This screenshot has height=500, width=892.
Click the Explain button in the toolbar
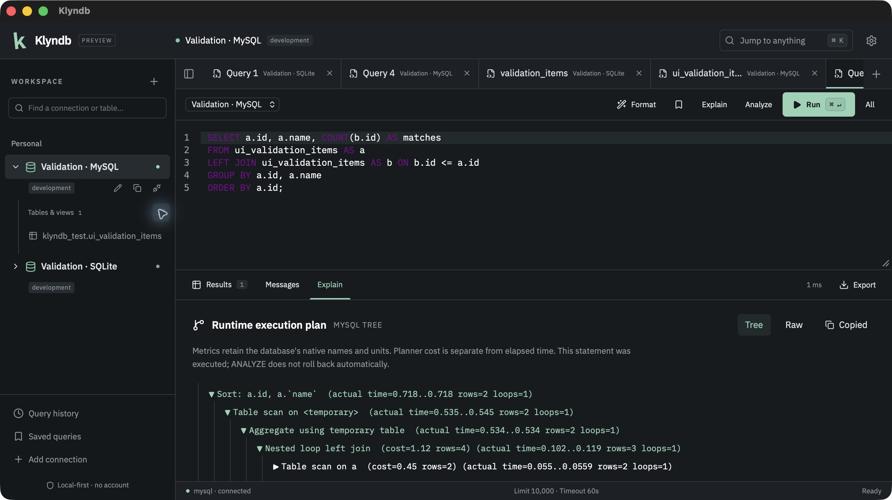click(x=714, y=104)
